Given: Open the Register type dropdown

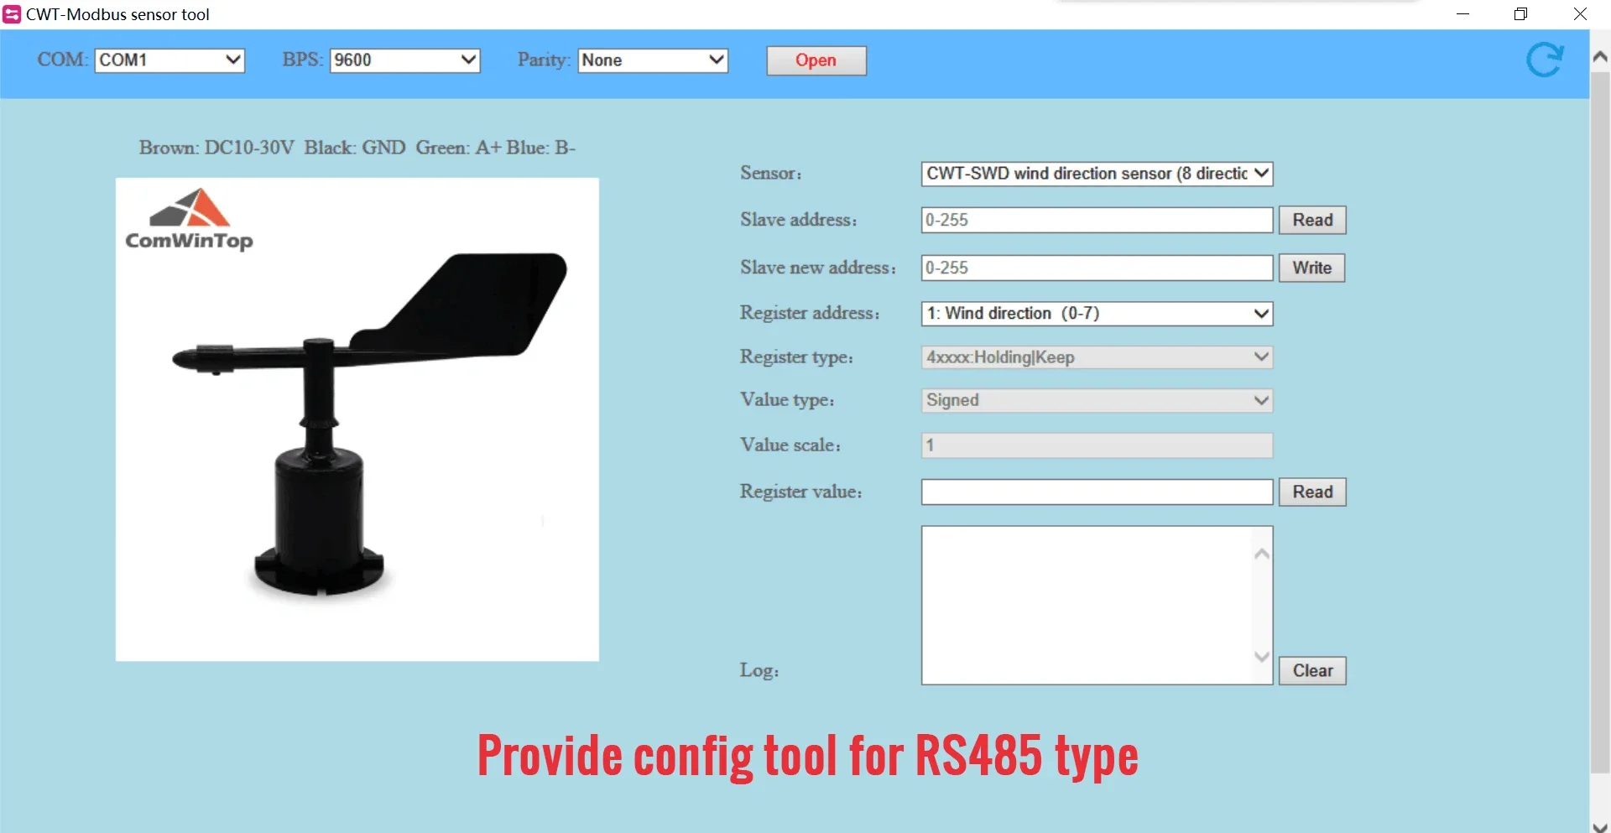Looking at the screenshot, I should [1097, 357].
